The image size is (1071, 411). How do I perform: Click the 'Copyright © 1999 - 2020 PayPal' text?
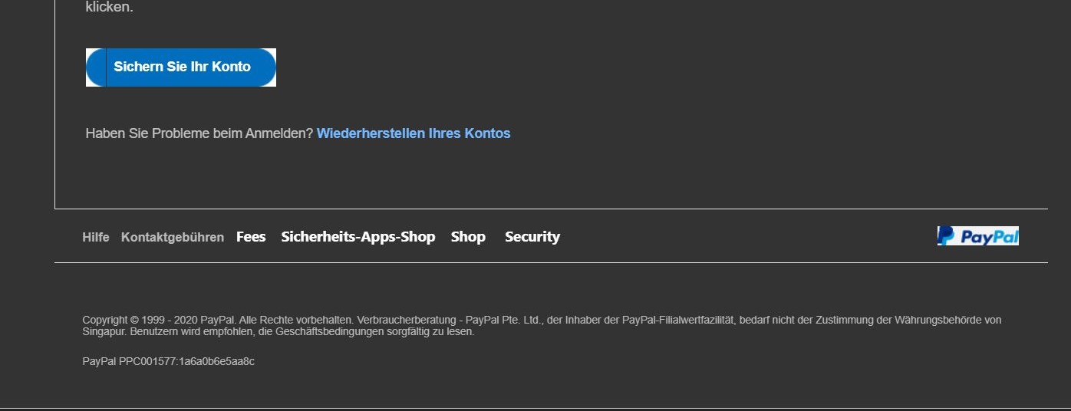159,320
